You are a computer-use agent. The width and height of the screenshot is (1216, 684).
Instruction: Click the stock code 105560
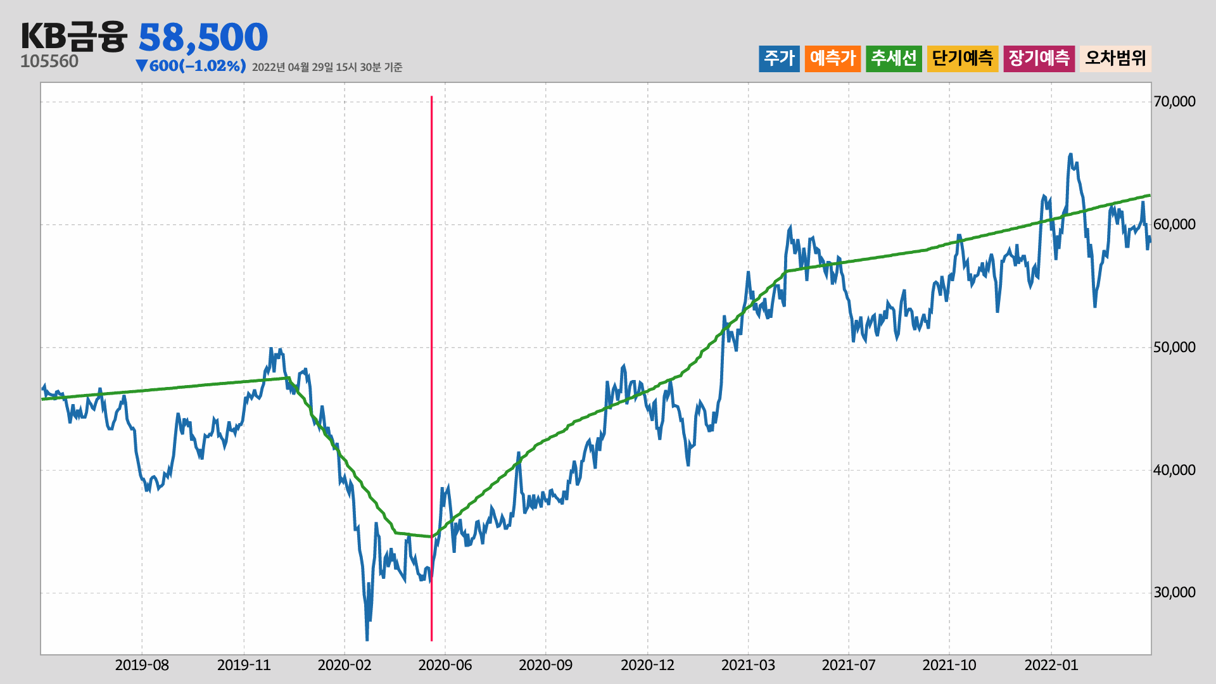(49, 61)
